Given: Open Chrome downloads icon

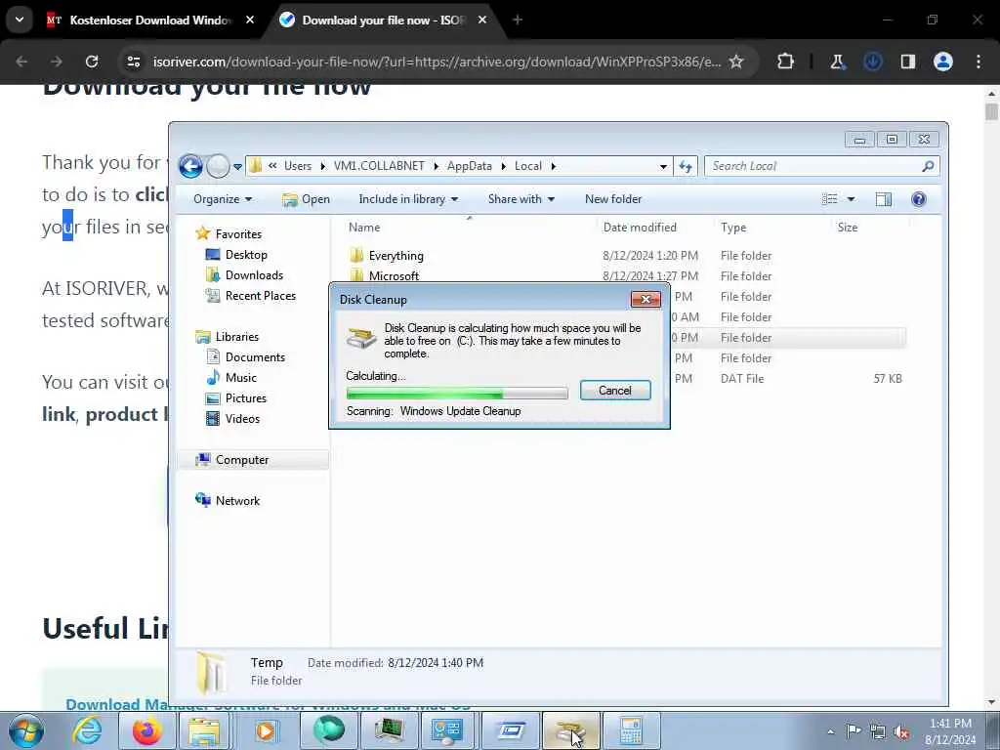Looking at the screenshot, I should click(x=872, y=62).
